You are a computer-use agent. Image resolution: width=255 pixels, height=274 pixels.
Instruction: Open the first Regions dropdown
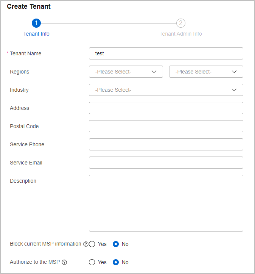[x=126, y=72]
